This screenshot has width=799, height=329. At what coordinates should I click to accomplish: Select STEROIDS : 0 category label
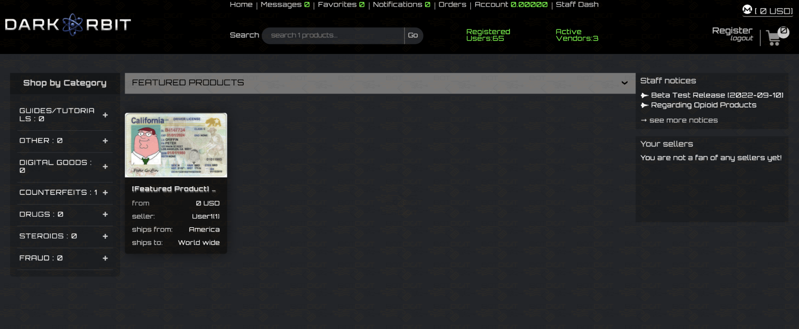48,236
